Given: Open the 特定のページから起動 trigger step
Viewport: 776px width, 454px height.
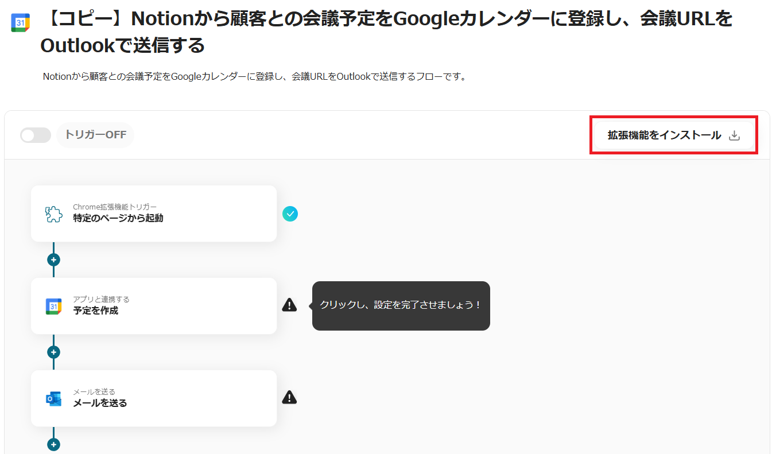Looking at the screenshot, I should (x=154, y=214).
